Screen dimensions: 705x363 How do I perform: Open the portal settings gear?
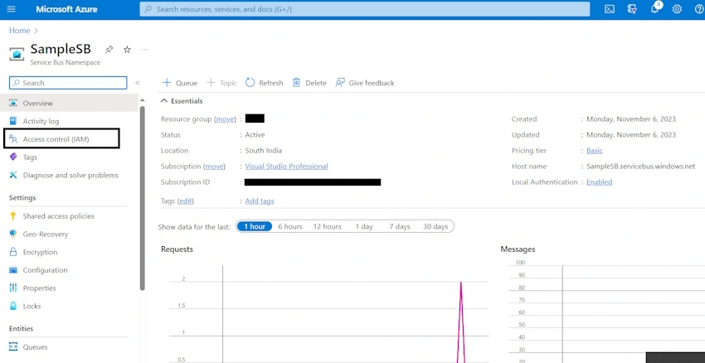click(677, 9)
